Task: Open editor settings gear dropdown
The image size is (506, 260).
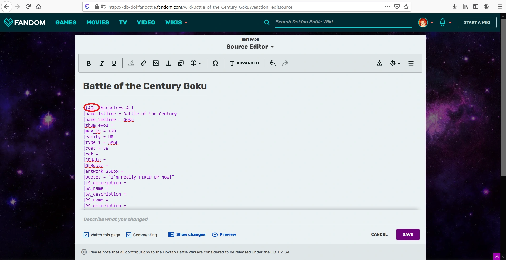Action: point(395,63)
